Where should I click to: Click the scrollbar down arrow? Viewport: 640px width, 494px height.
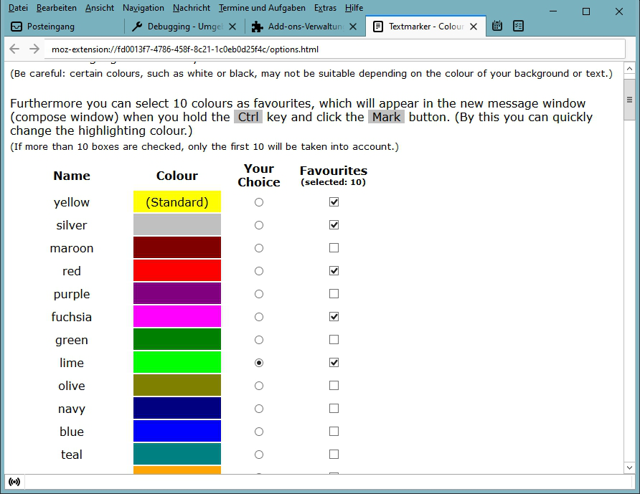(x=629, y=467)
